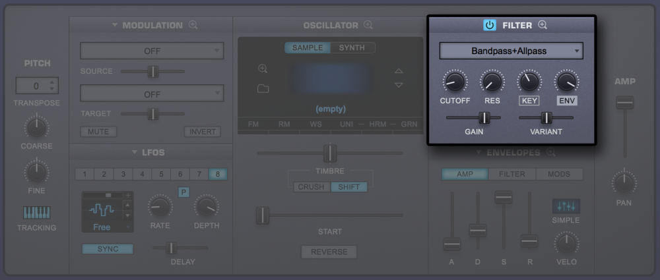Zoom into the Modulation section magnifier
Image resolution: width=660 pixels, height=280 pixels.
pyautogui.click(x=193, y=25)
